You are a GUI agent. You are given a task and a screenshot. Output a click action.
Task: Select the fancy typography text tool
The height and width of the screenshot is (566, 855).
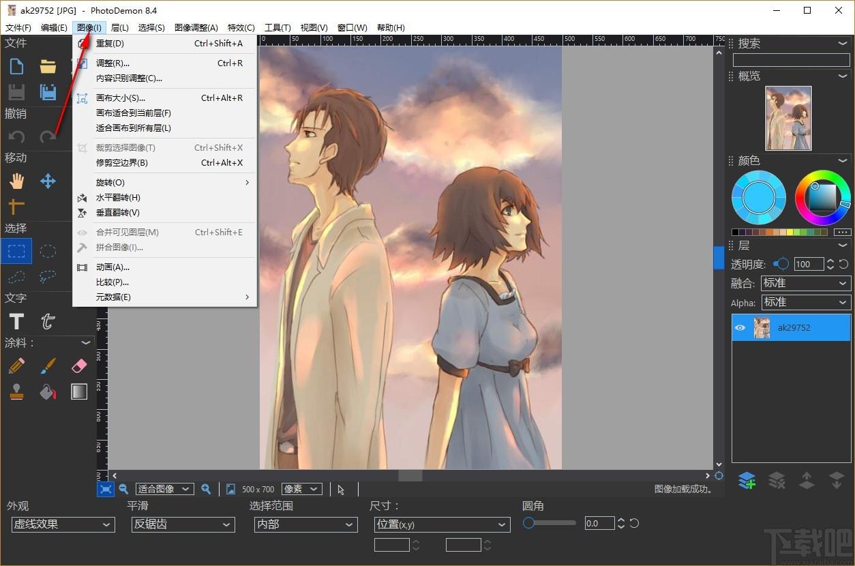pyautogui.click(x=48, y=321)
